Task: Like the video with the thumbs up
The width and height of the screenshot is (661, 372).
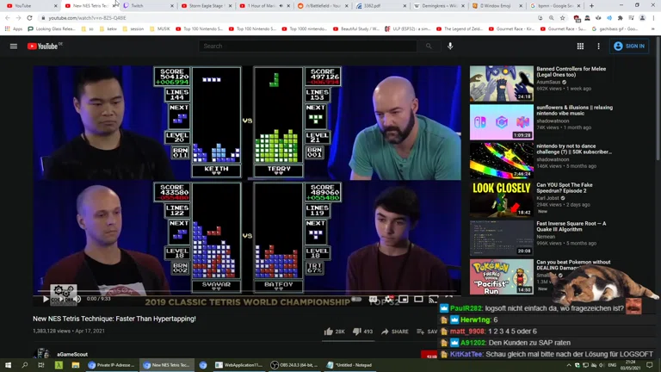Action: tap(329, 332)
